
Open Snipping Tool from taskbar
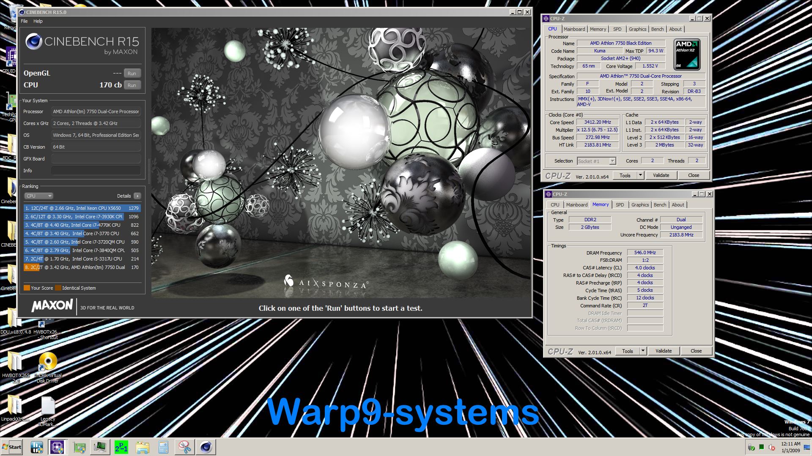(185, 447)
